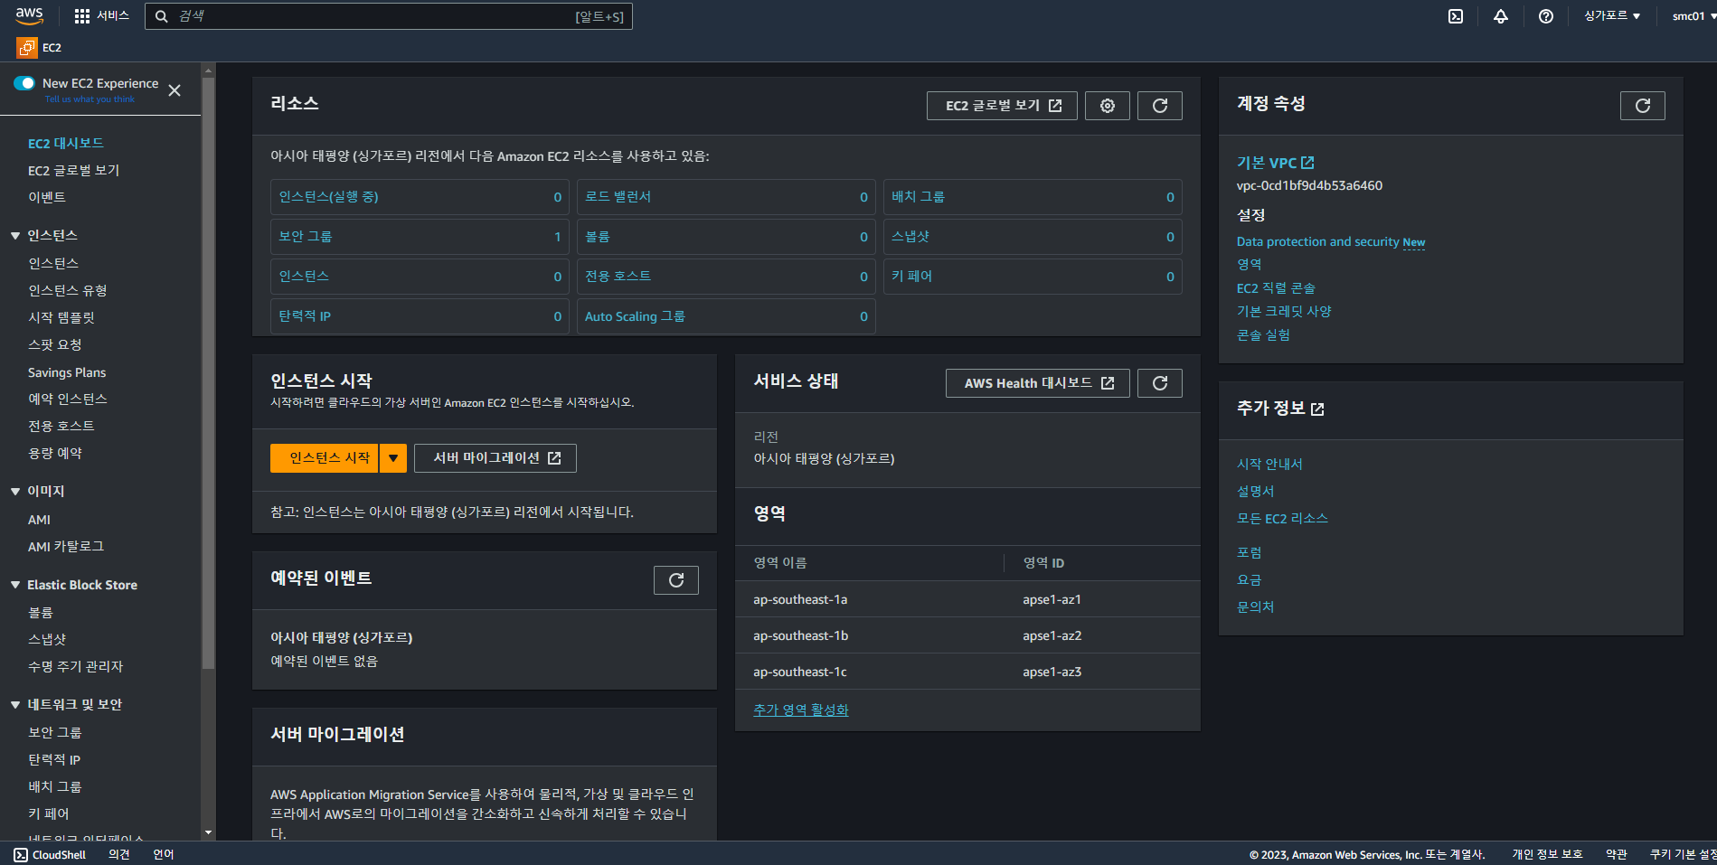Viewport: 1717px width, 865px height.
Task: Toggle the New EC2 Experience switch
Action: pyautogui.click(x=24, y=83)
